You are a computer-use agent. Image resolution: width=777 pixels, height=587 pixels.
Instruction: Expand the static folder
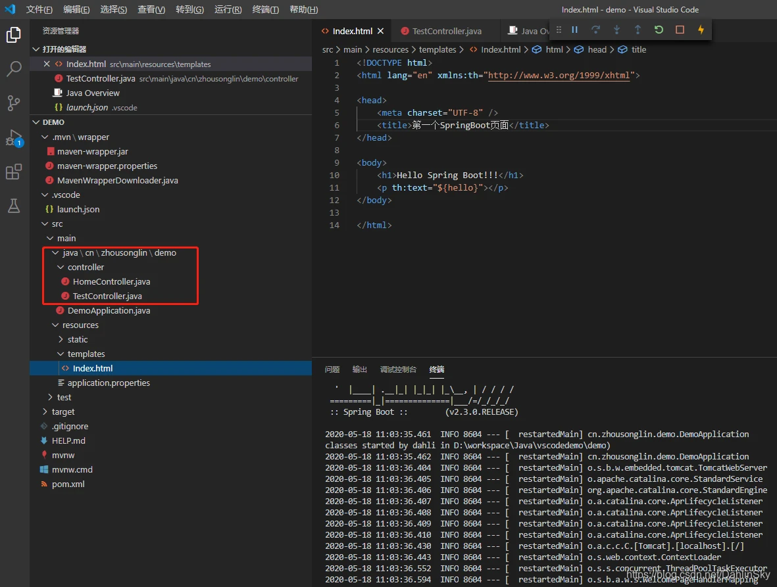pyautogui.click(x=61, y=340)
